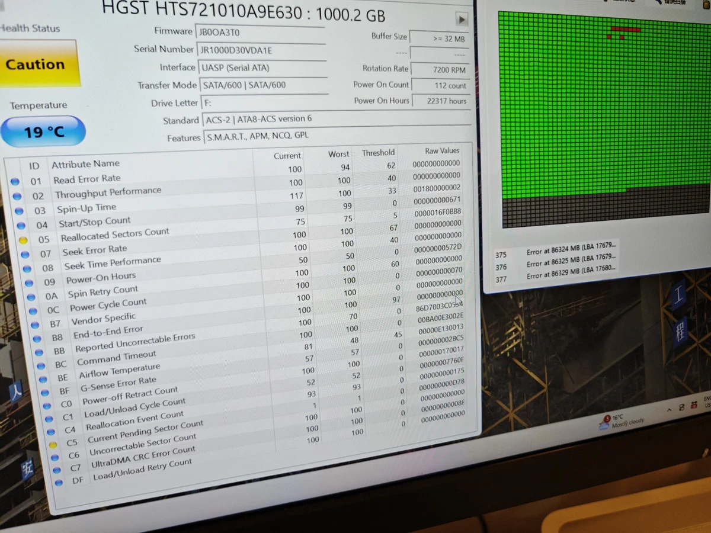This screenshot has height=533, width=711.
Task: Click the blue status dot beside ID C1
Action: pyautogui.click(x=49, y=419)
